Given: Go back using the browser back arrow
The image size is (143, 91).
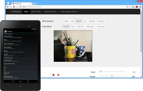Looking at the screenshot, I should [x=8, y=7].
